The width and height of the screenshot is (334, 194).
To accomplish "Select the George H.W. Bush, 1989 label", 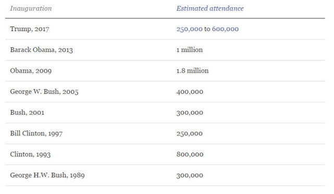I will (x=47, y=175).
